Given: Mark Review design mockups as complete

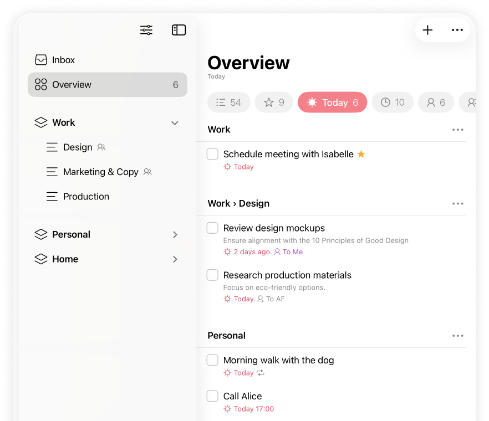Looking at the screenshot, I should point(212,228).
